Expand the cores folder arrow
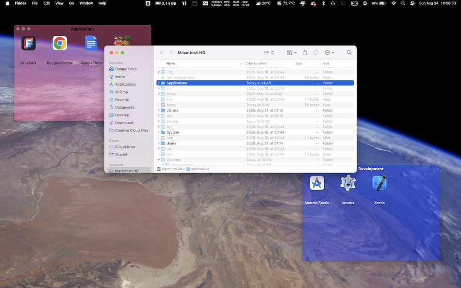Screen dimensions: 461x288 point(159,94)
